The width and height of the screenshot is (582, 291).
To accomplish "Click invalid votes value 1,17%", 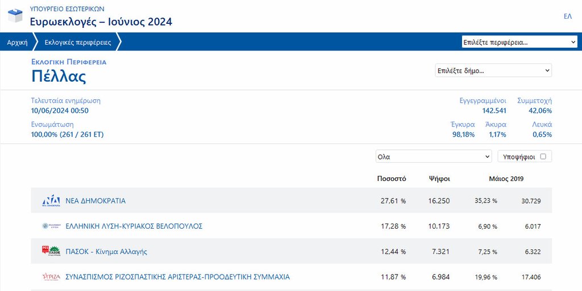I will tap(497, 134).
